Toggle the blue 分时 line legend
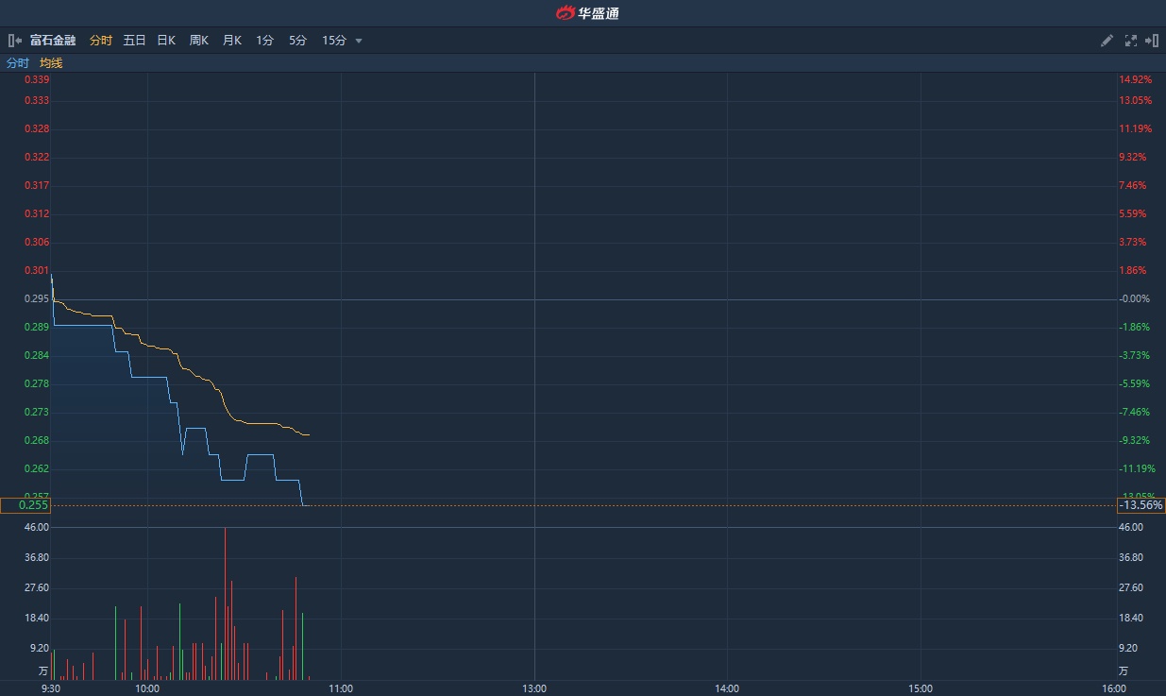The height and width of the screenshot is (696, 1166). 18,63
